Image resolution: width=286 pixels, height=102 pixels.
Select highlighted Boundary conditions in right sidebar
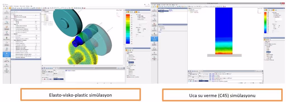point(154,39)
